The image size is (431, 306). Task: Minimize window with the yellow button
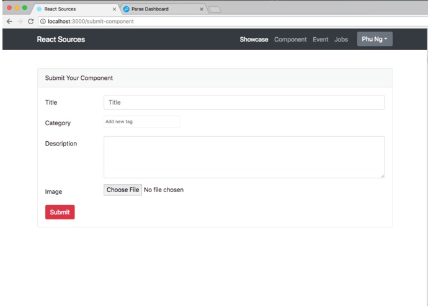pyautogui.click(x=17, y=7)
